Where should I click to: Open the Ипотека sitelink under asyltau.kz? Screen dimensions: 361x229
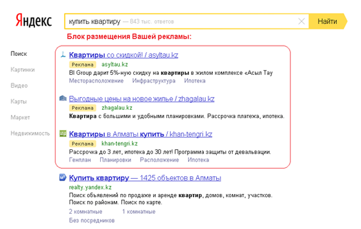tap(195, 81)
